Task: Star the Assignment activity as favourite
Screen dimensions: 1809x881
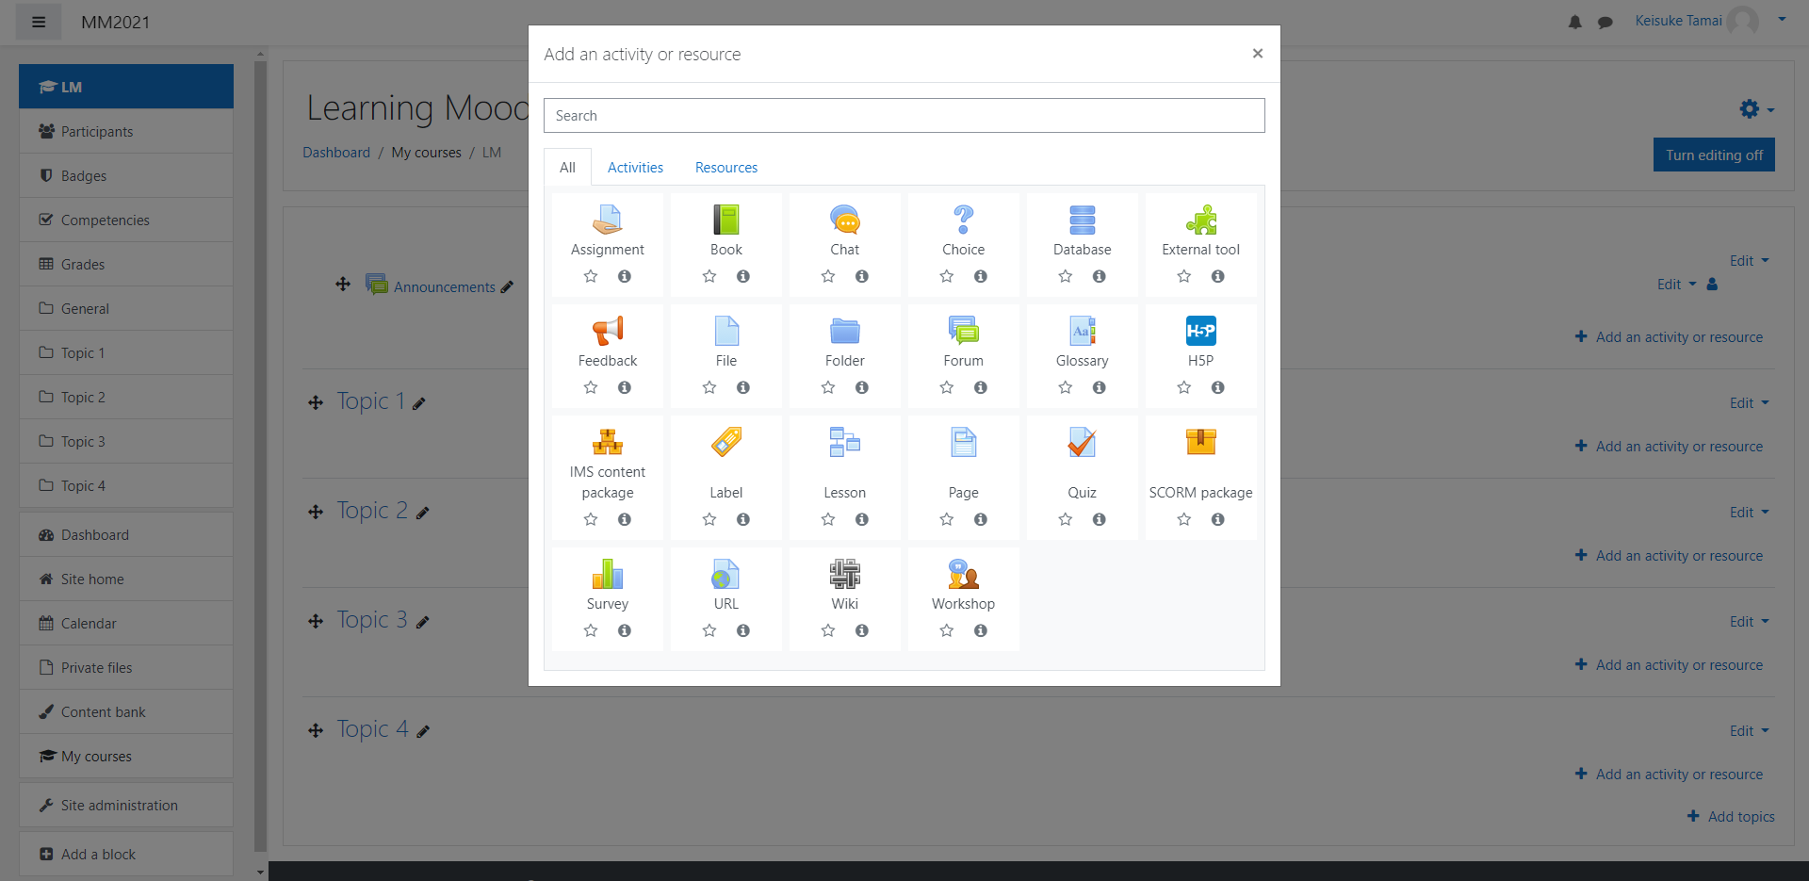Action: [x=591, y=276]
